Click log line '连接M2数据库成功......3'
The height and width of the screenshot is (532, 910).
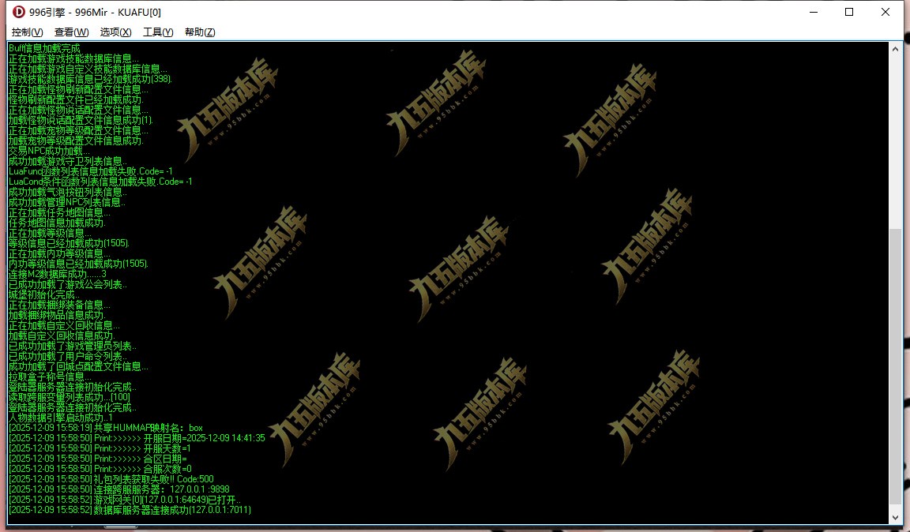click(x=57, y=274)
